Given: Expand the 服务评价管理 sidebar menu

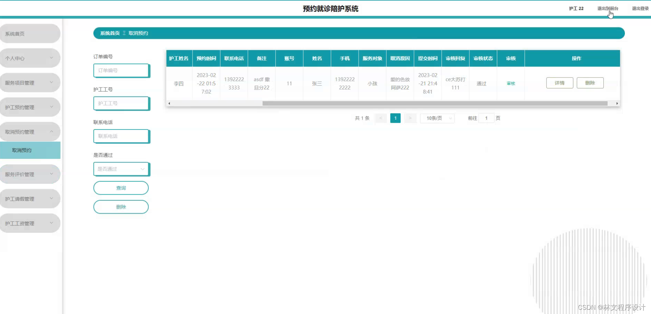Looking at the screenshot, I should click(x=30, y=174).
